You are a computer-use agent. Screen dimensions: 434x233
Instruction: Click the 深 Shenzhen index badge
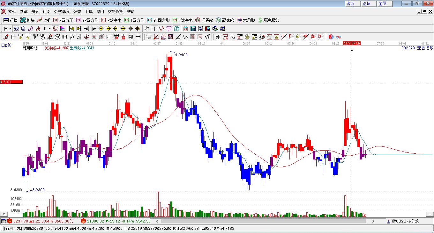click(83, 221)
